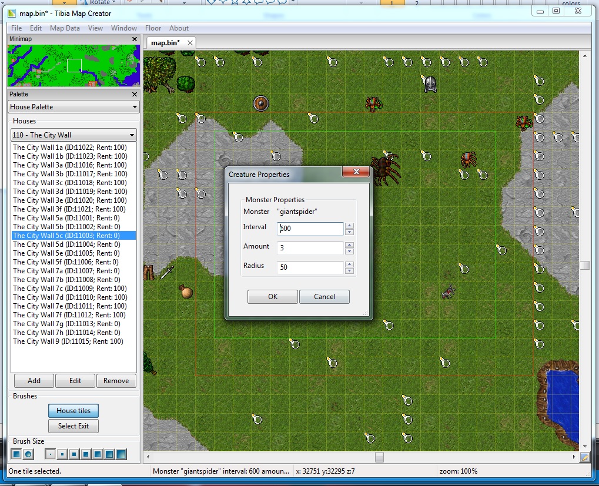
Task: Click the status bar "zoom: 100%" text
Action: point(459,471)
